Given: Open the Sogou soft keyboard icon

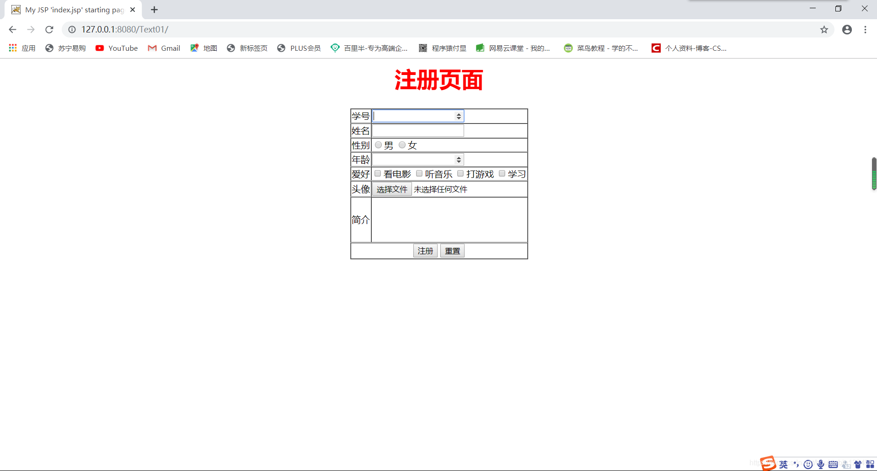Looking at the screenshot, I should coord(833,464).
